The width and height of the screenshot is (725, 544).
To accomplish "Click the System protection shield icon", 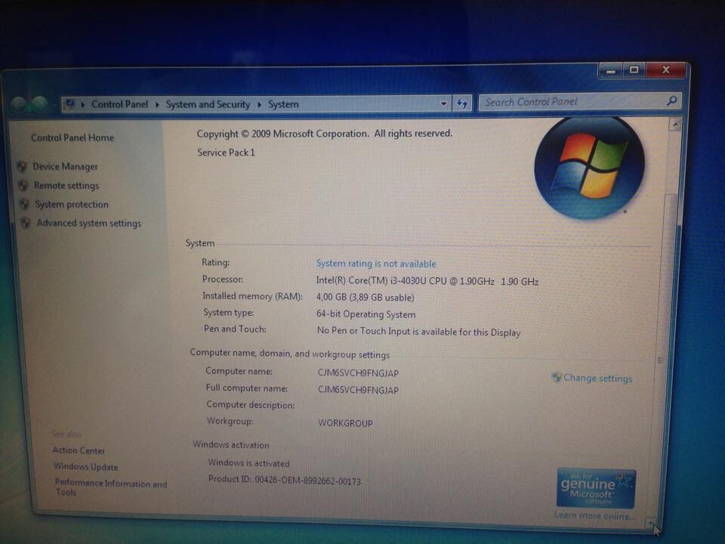I will click(x=24, y=204).
